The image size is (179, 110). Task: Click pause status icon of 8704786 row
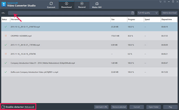[6, 54]
